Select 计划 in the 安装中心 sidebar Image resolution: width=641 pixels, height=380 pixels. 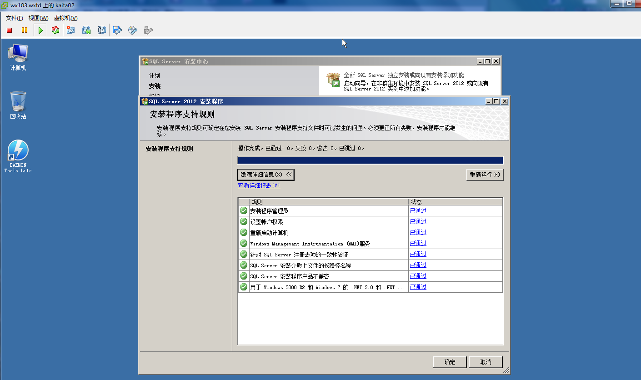pyautogui.click(x=155, y=75)
